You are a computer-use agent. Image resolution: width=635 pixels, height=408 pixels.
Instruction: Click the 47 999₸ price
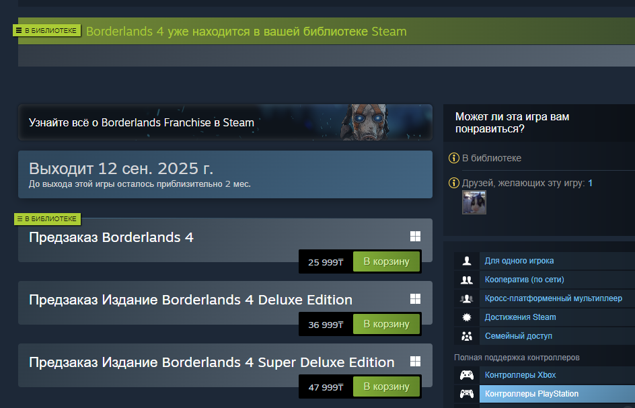tap(326, 387)
